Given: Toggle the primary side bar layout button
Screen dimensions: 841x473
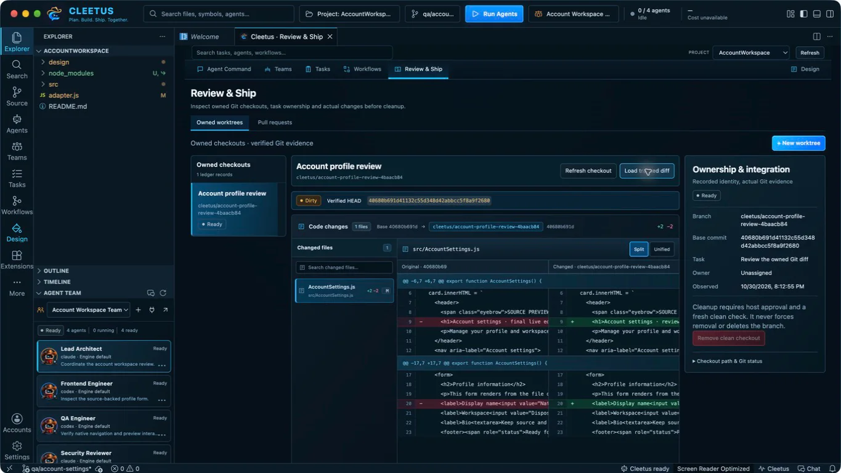Looking at the screenshot, I should (803, 14).
